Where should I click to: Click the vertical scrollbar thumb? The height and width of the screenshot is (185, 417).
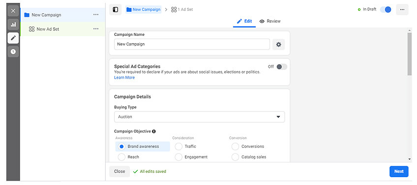click(409, 54)
